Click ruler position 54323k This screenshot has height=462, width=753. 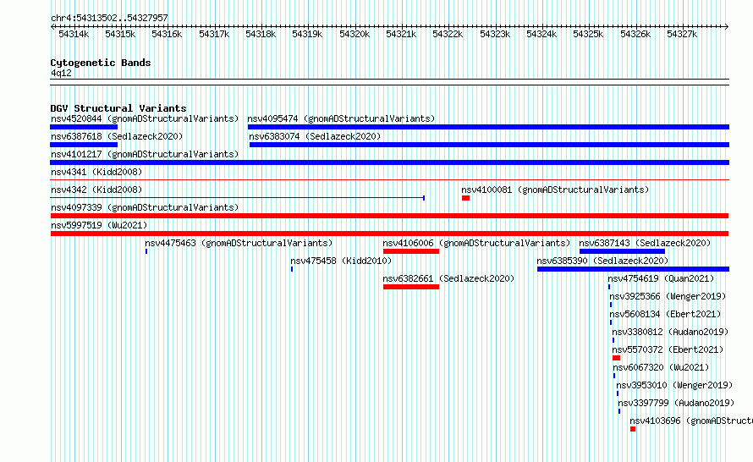[495, 34]
